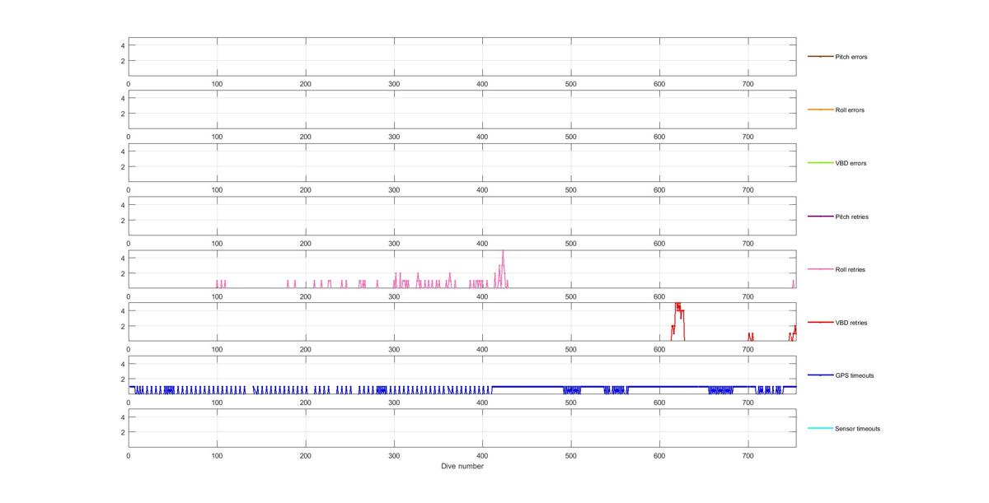The width and height of the screenshot is (989, 503).
Task: Click the "Sensor timeouts" legend label
Action: pyautogui.click(x=857, y=429)
